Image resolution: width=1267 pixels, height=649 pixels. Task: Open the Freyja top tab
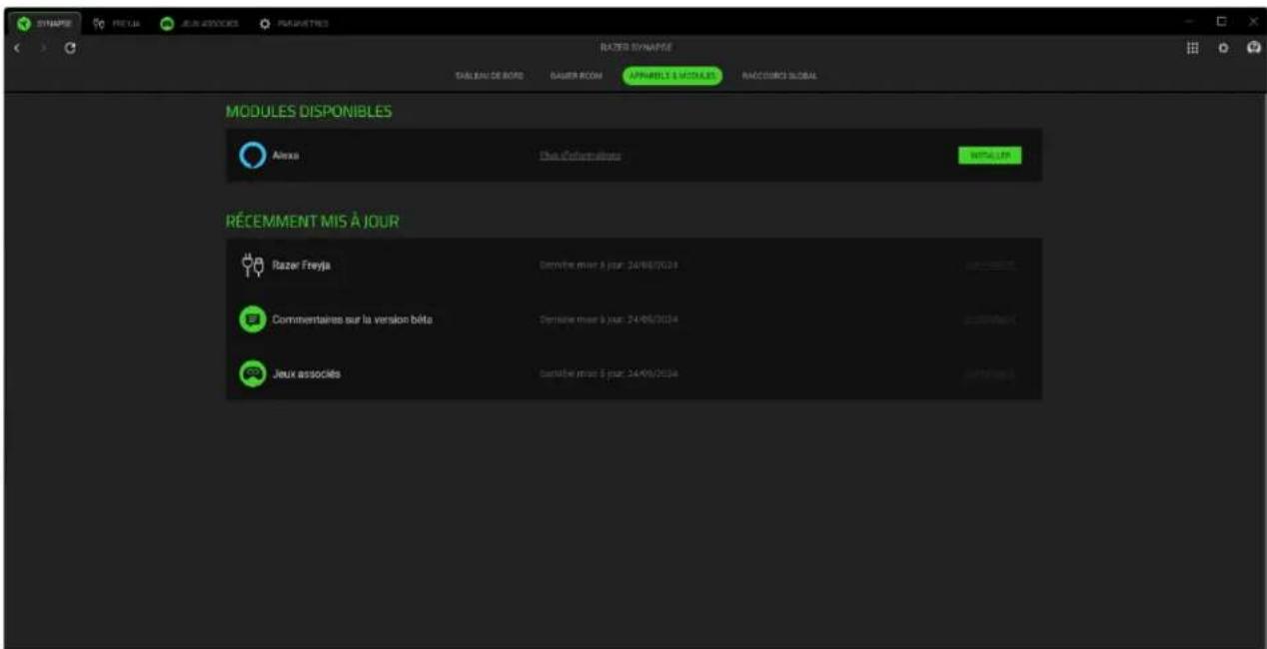click(115, 22)
